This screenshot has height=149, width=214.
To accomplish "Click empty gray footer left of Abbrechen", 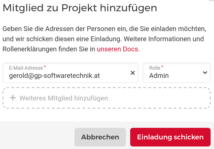I will 37,137.
